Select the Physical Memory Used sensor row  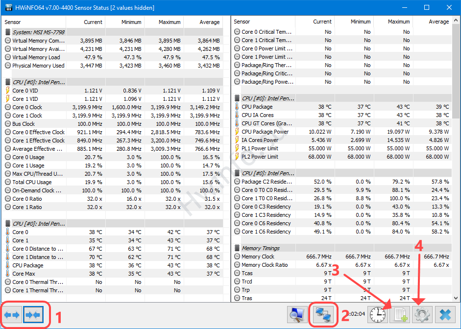[38, 66]
